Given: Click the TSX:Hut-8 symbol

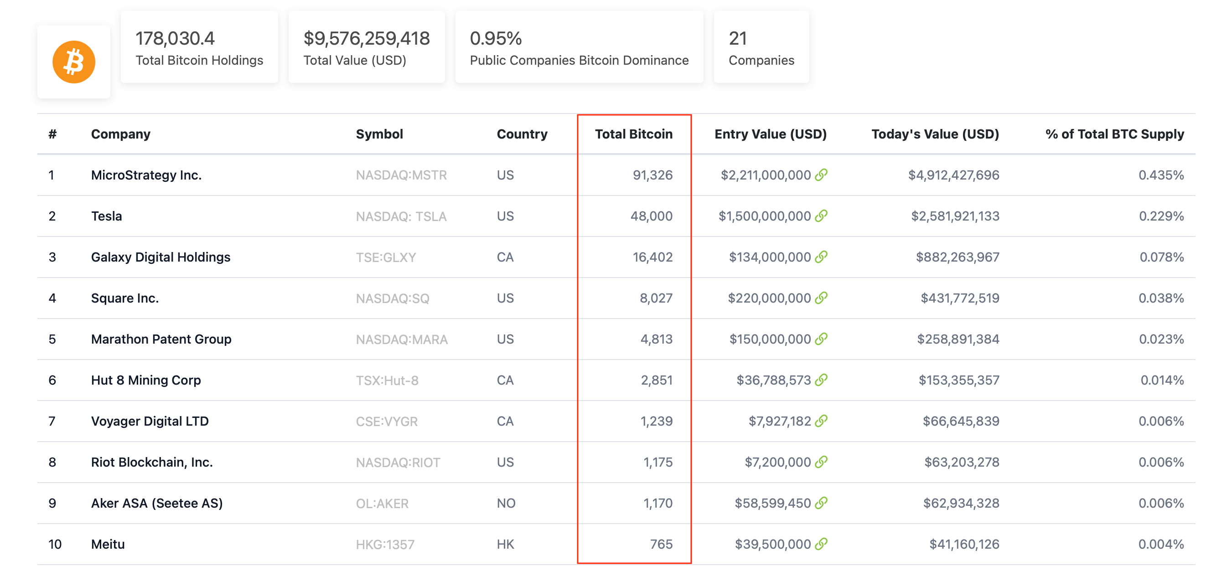Looking at the screenshot, I should click(387, 381).
